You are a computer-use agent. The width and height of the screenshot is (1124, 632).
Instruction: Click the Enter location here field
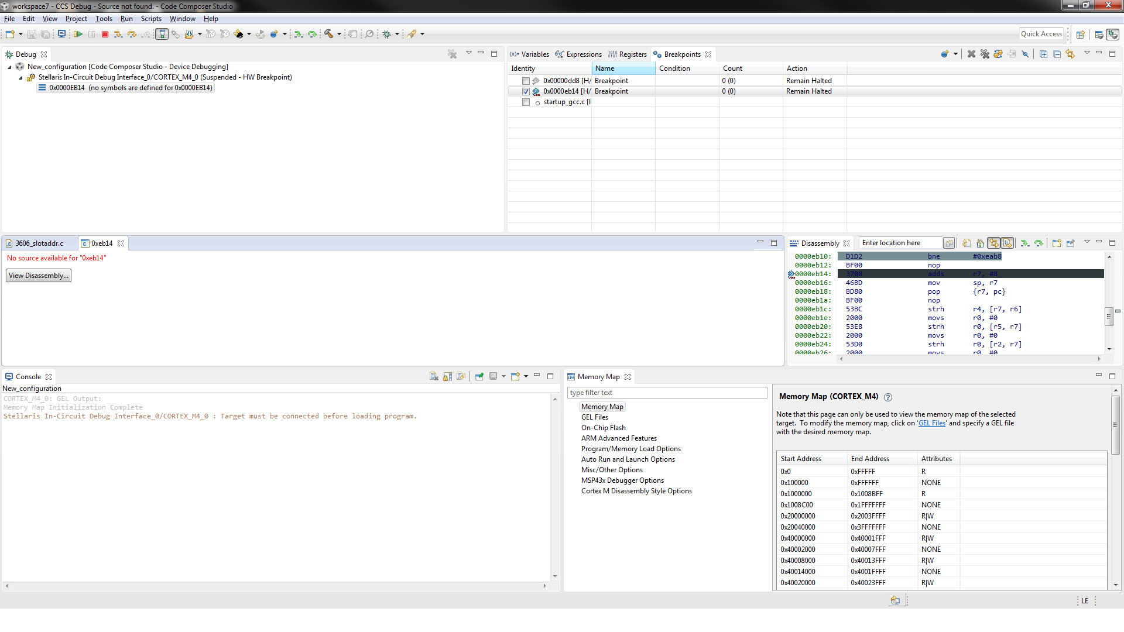point(899,243)
